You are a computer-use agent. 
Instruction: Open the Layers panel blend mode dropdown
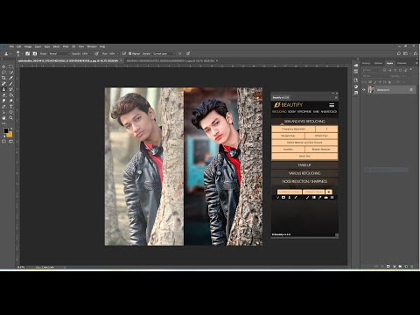point(375,76)
